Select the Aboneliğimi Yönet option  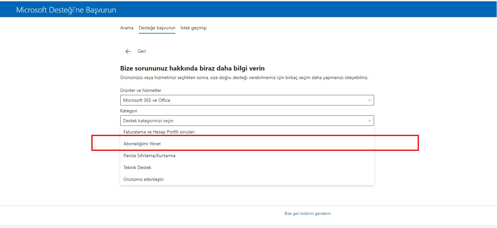pos(247,144)
